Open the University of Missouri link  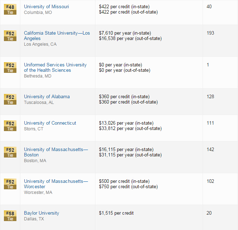[46, 6]
